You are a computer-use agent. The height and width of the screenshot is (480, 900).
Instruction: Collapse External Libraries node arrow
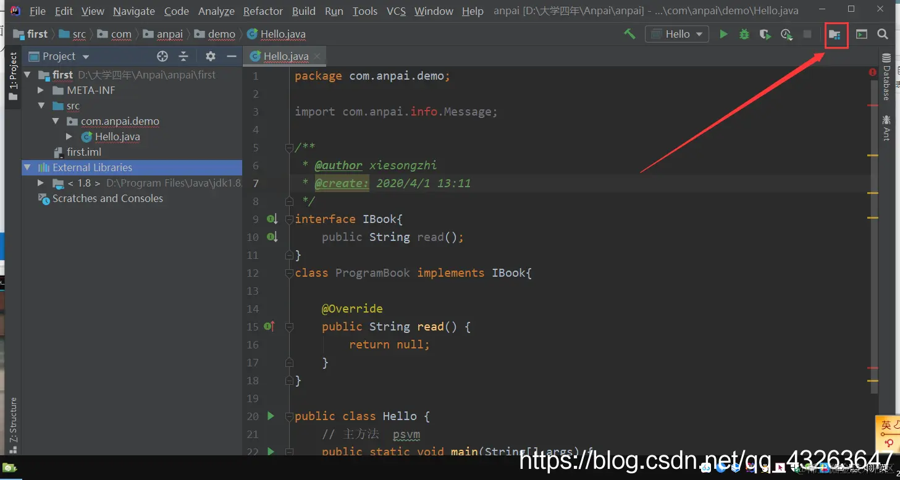[27, 167]
